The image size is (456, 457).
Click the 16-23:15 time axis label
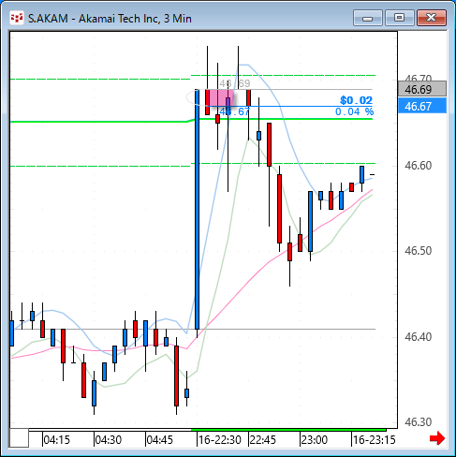375,440
